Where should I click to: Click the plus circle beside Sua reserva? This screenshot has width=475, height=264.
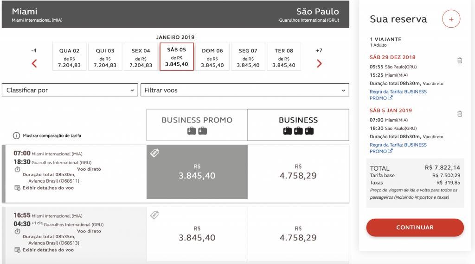tap(451, 19)
